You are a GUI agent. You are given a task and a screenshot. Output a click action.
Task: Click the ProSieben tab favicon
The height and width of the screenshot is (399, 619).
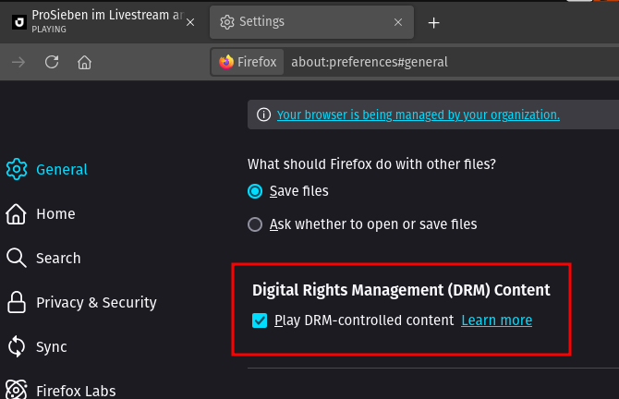tap(19, 22)
